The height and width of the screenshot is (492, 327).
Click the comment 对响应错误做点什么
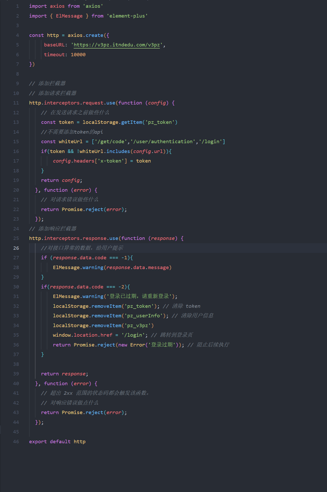70,403
